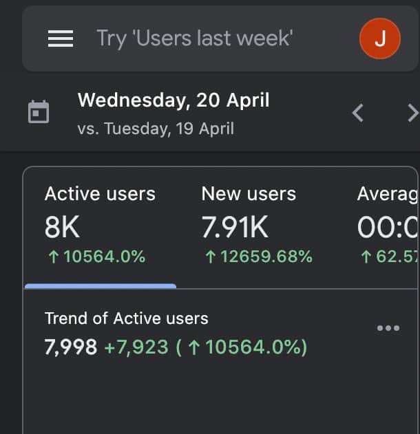Open the hamburger navigation menu
Screen dimensions: 420x434
tap(61, 39)
